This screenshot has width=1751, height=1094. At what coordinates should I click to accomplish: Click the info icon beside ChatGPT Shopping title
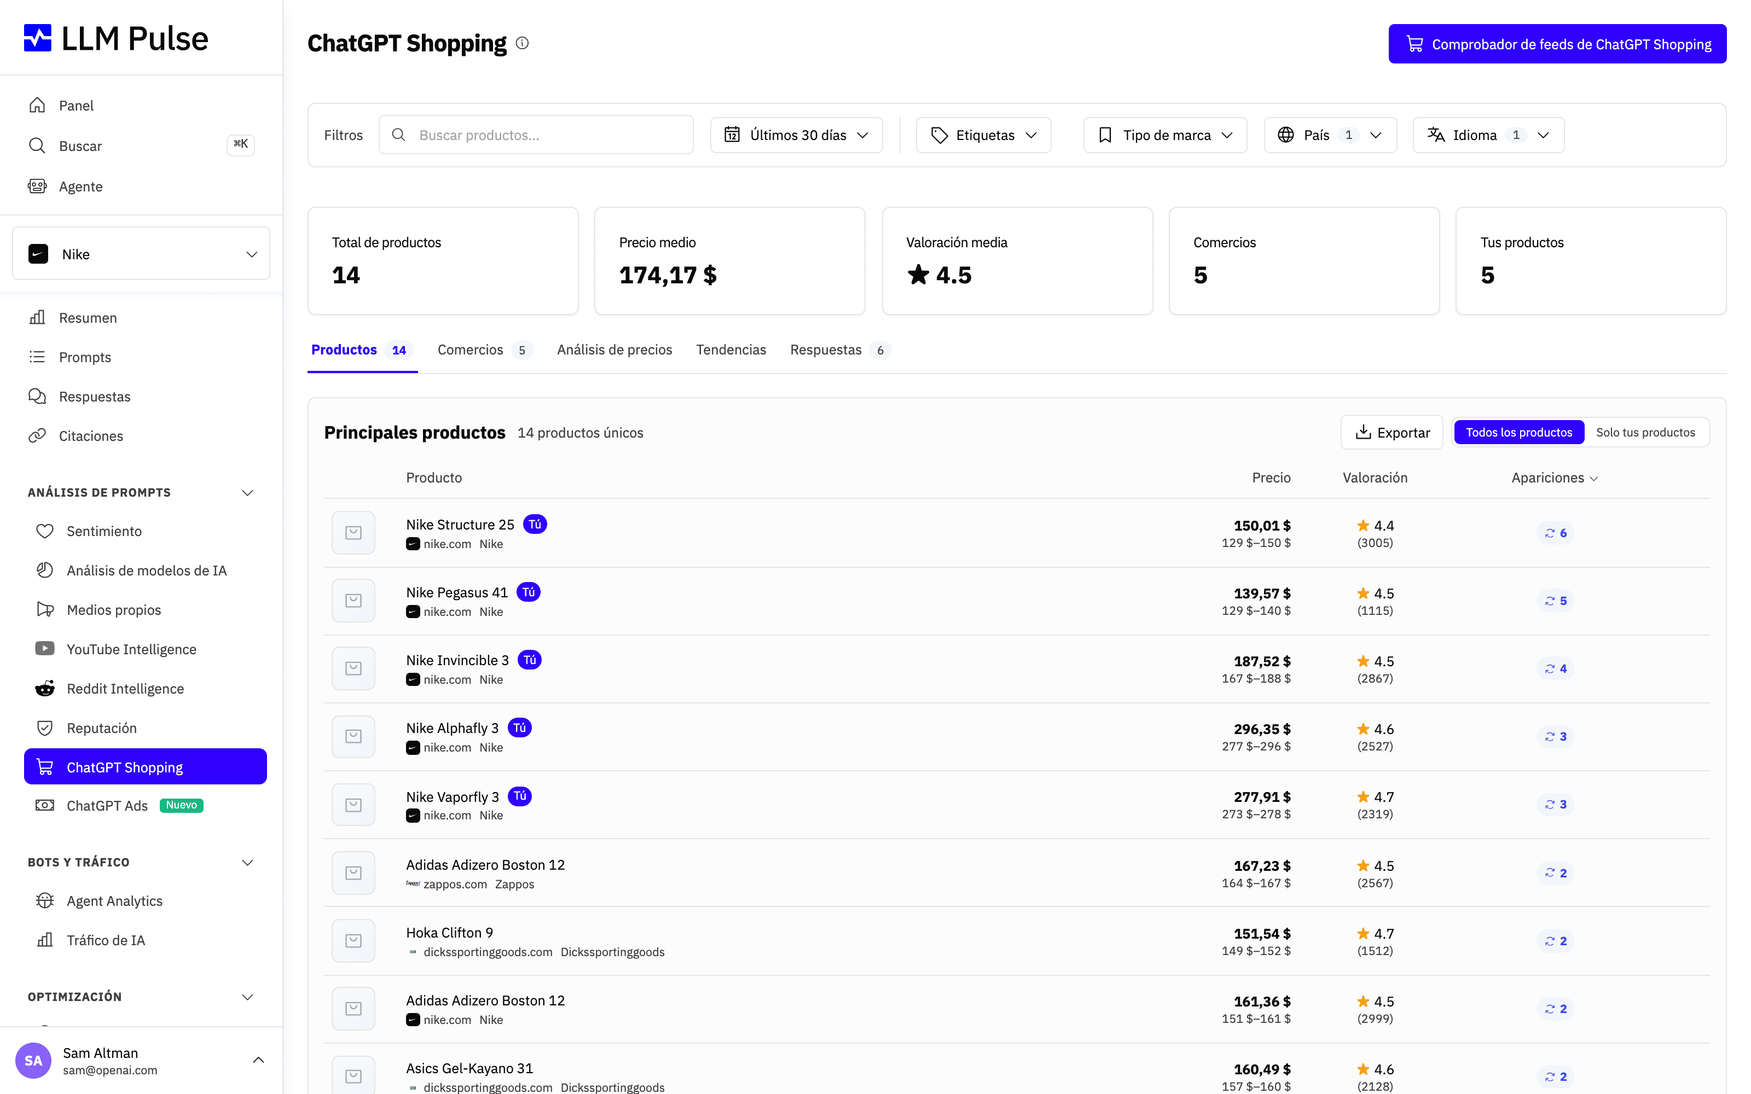tap(523, 43)
